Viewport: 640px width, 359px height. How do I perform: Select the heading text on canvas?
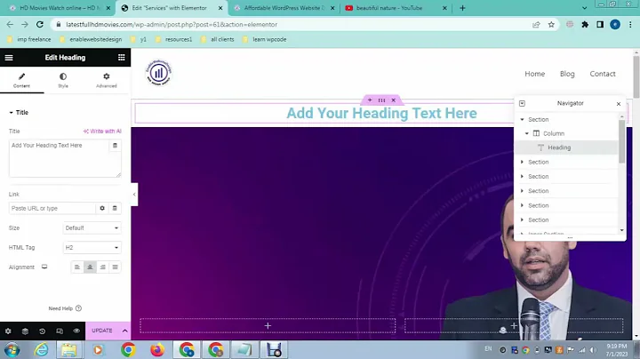[x=381, y=113]
